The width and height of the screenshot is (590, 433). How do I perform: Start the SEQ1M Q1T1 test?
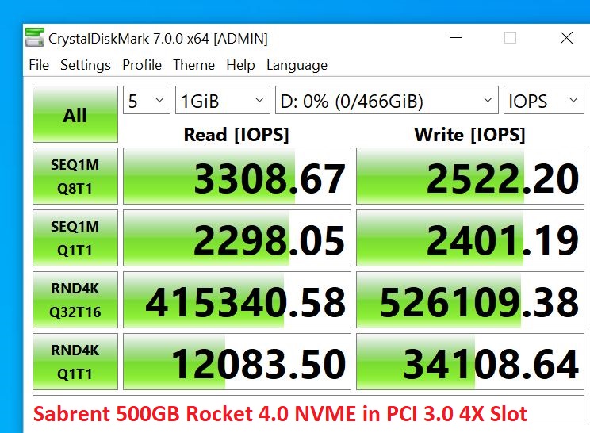(x=75, y=238)
